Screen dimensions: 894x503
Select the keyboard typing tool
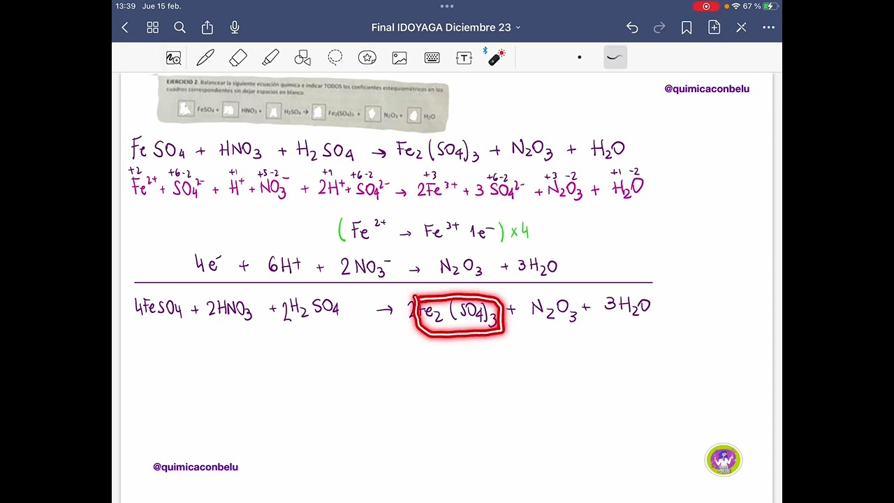432,58
